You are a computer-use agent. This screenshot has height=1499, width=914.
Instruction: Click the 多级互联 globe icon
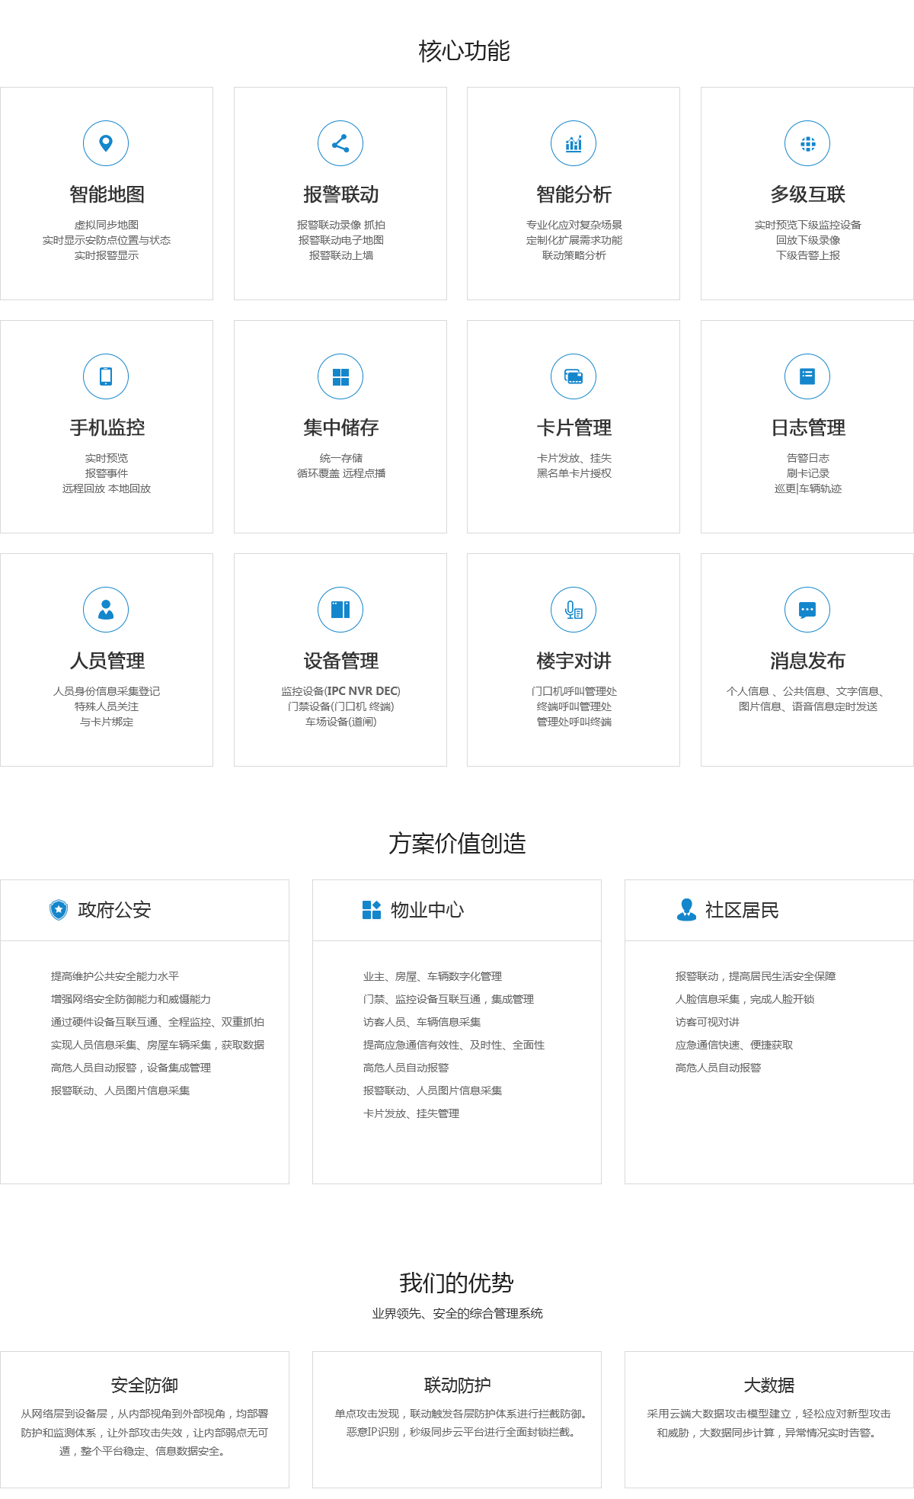pyautogui.click(x=807, y=143)
